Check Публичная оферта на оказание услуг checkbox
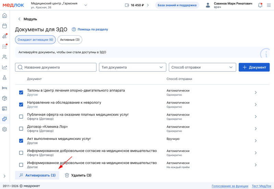Image resolution: width=274 pixels, height=189 pixels. tap(21, 117)
